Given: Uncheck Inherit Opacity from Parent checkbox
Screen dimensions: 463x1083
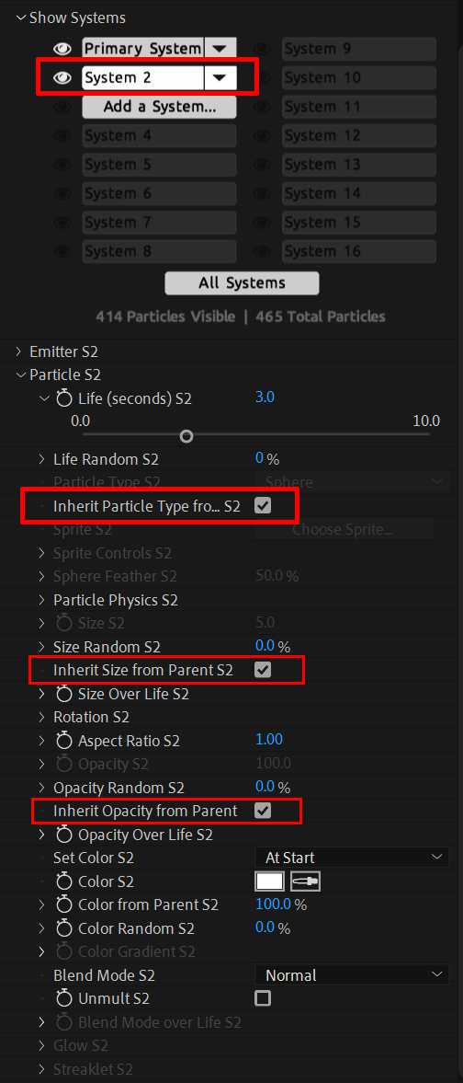Looking at the screenshot, I should coord(263,811).
